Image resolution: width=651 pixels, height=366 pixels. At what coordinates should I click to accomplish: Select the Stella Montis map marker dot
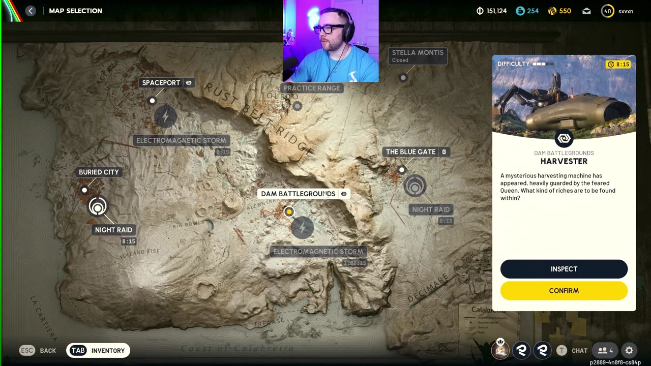tap(403, 78)
